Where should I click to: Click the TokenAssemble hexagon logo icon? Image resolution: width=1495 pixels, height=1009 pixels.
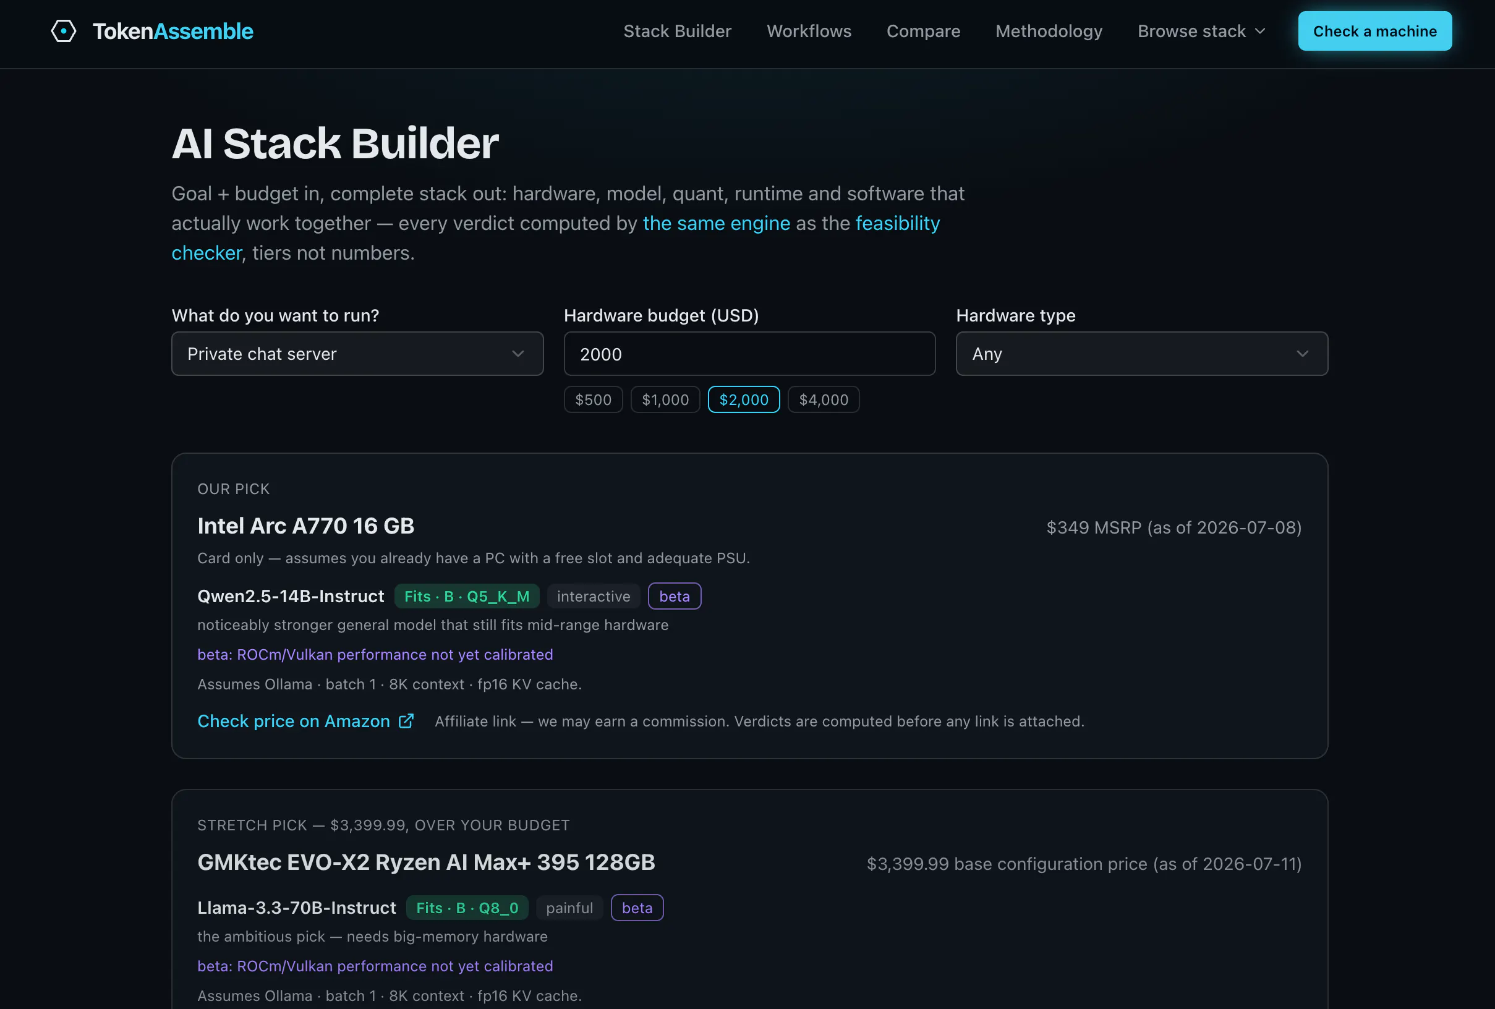tap(64, 31)
